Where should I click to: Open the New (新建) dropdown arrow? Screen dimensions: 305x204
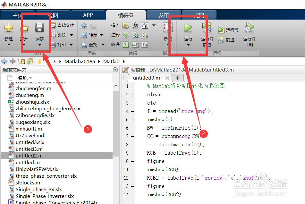tap(9, 45)
